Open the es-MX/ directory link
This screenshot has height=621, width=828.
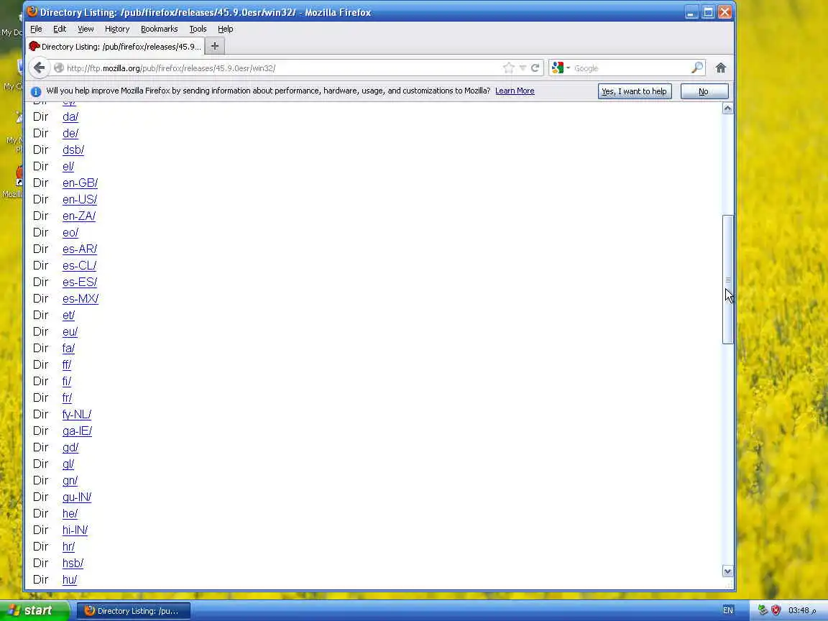pyautogui.click(x=80, y=299)
